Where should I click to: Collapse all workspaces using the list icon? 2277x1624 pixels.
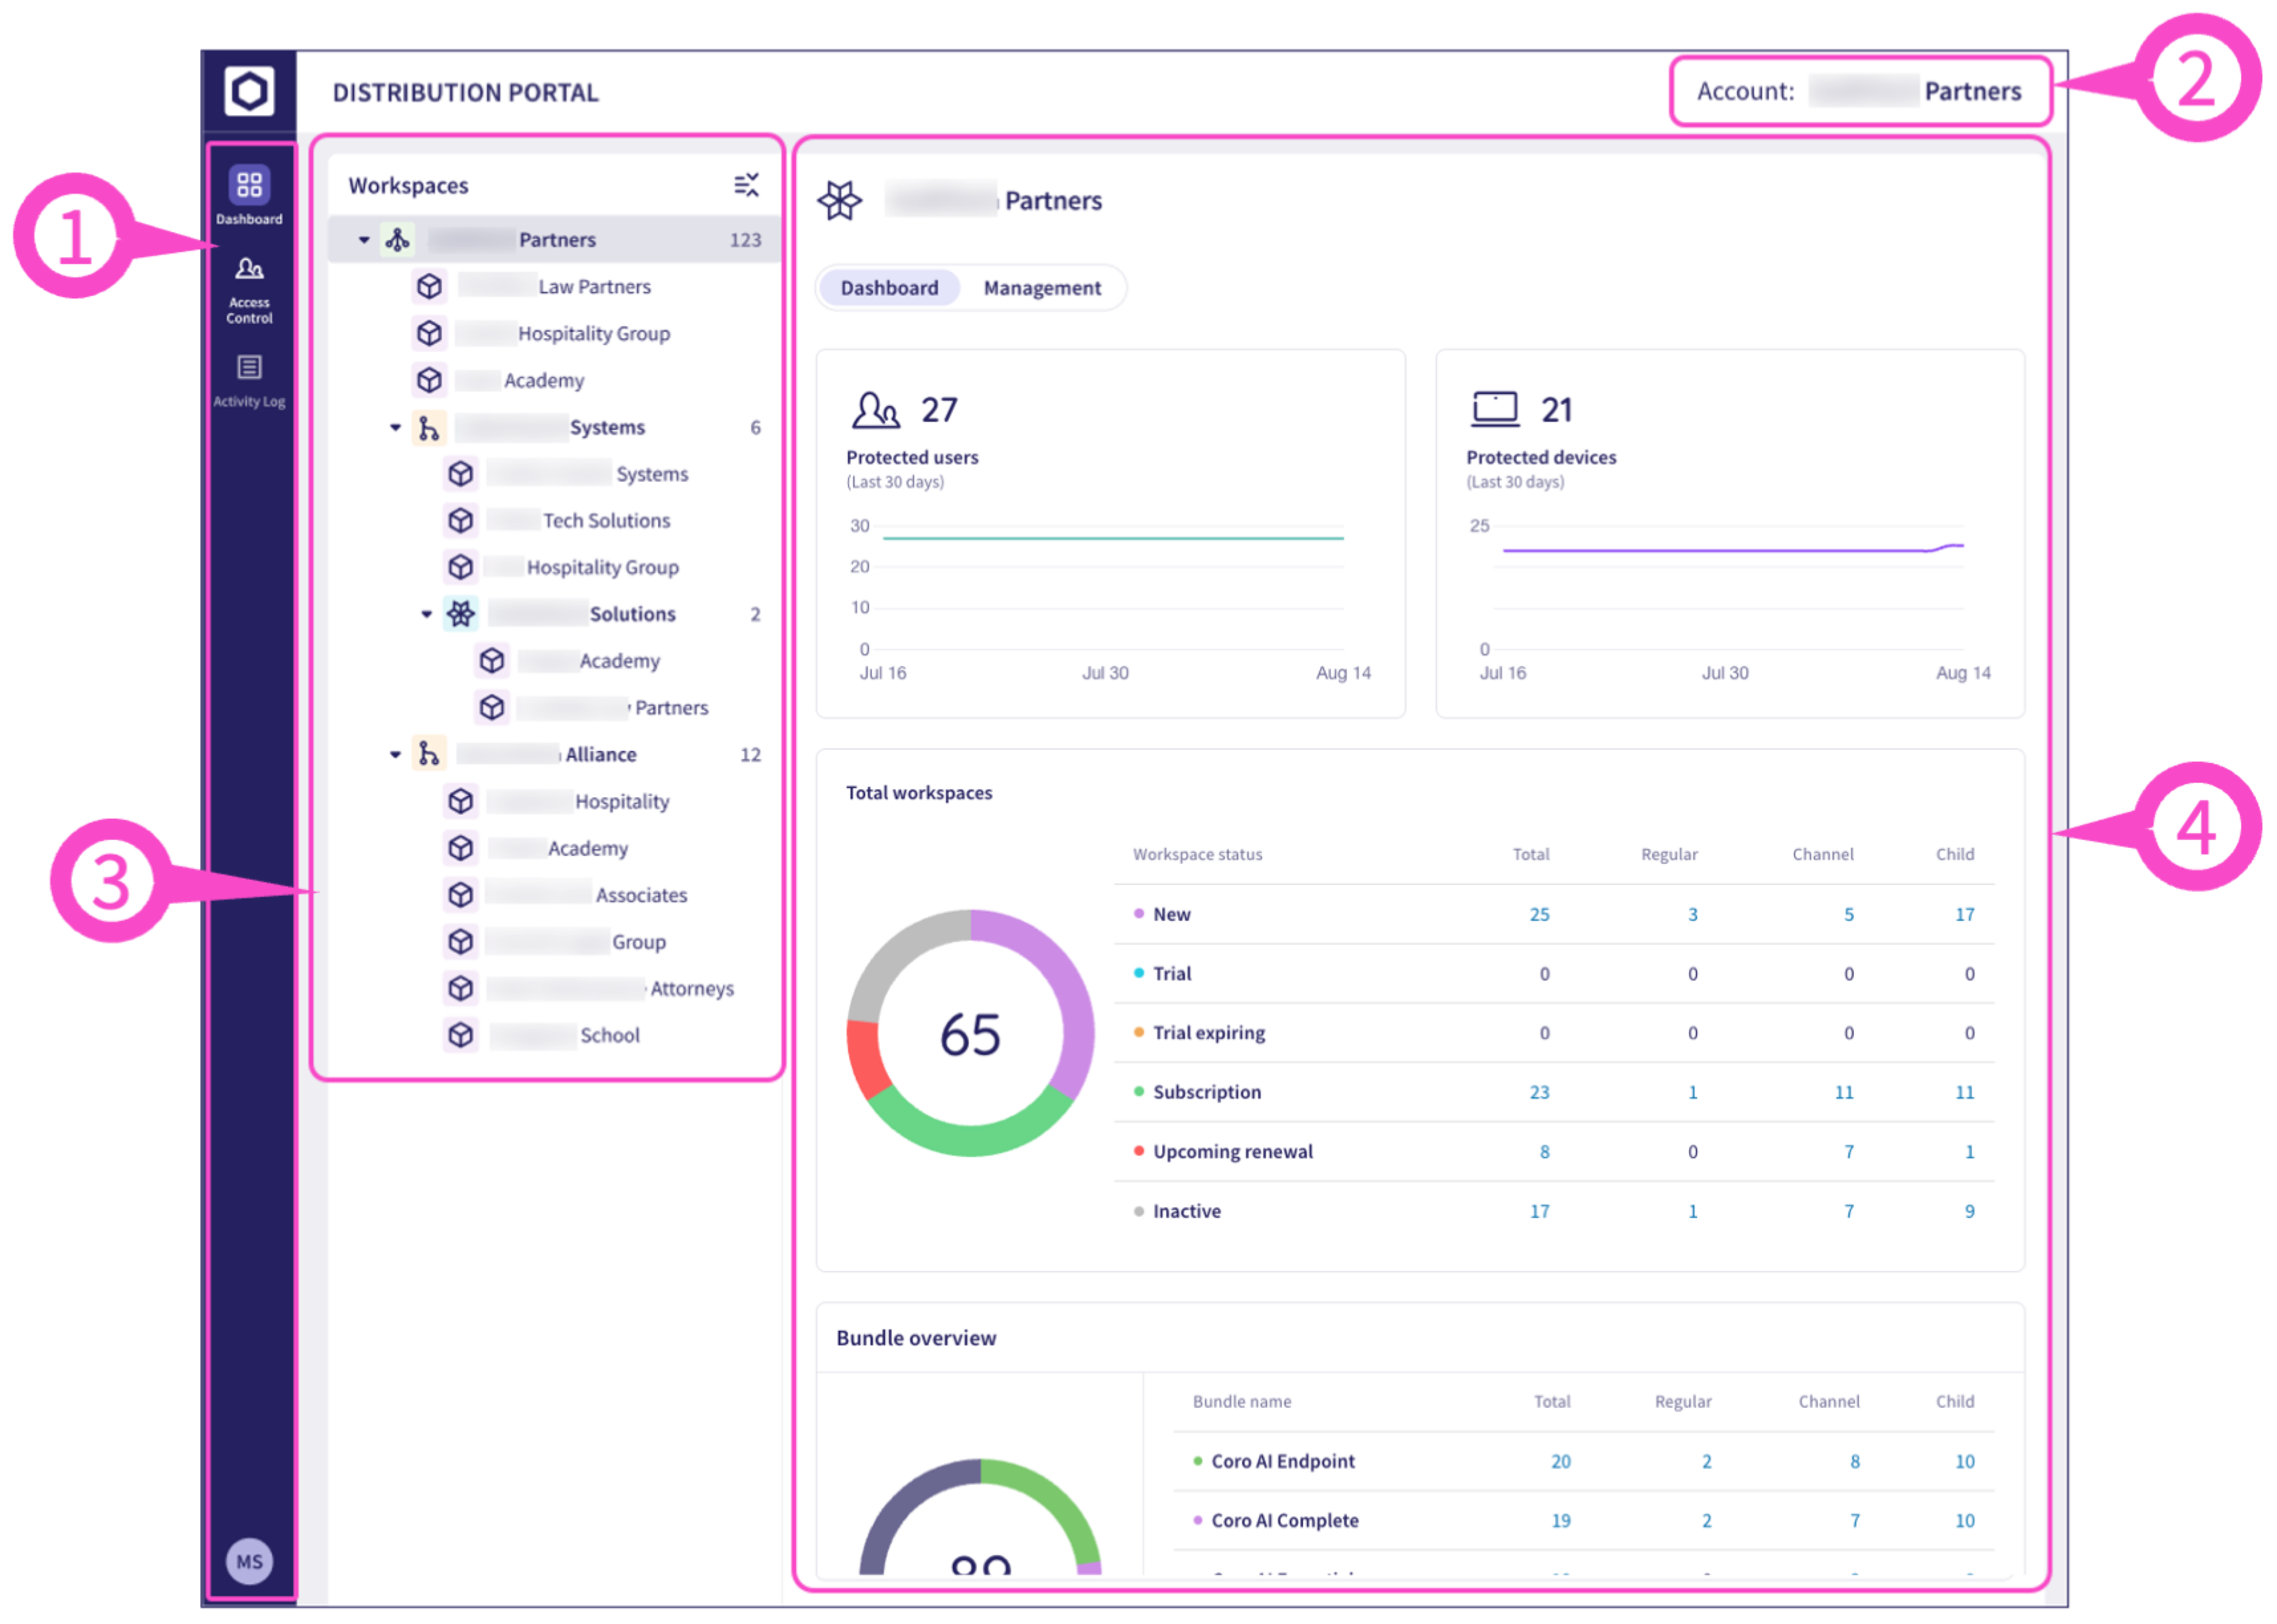coord(746,185)
